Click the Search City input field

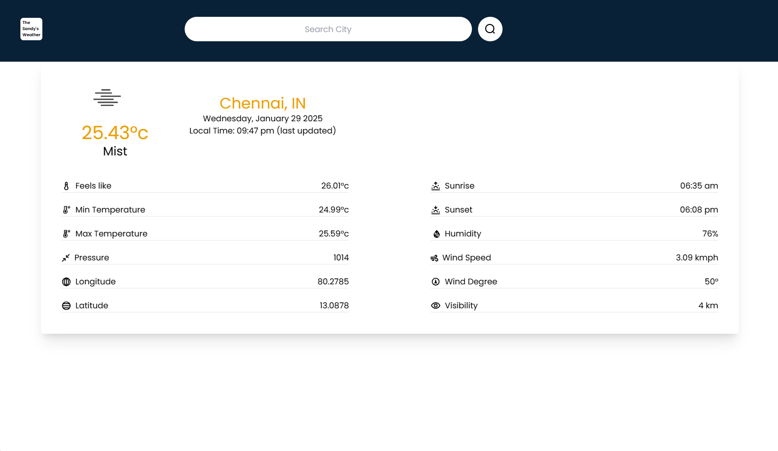click(x=328, y=29)
